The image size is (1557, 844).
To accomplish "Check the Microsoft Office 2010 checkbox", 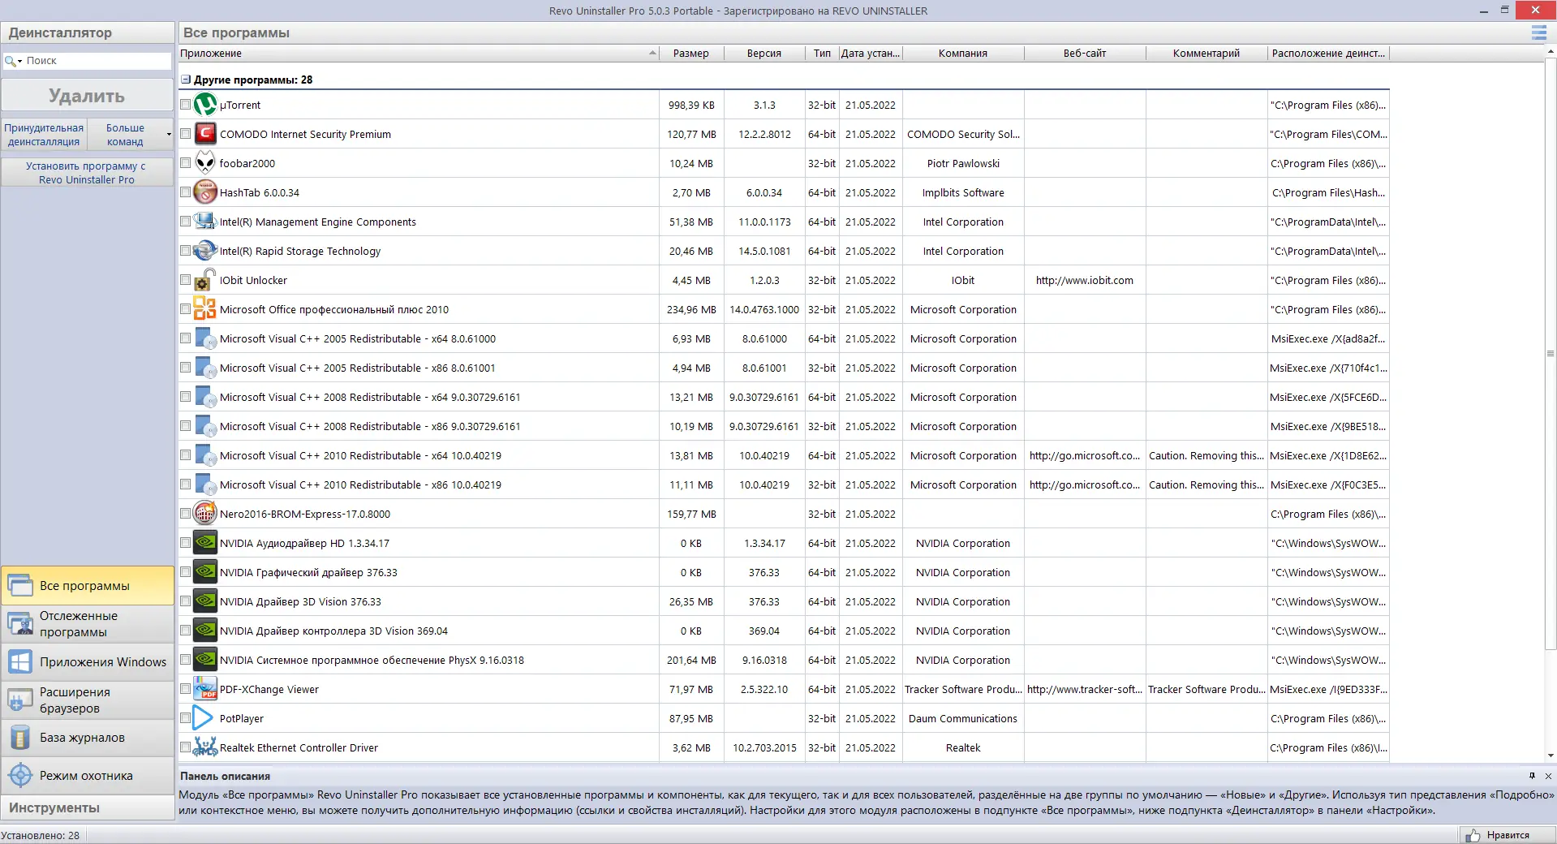I will click(x=185, y=309).
